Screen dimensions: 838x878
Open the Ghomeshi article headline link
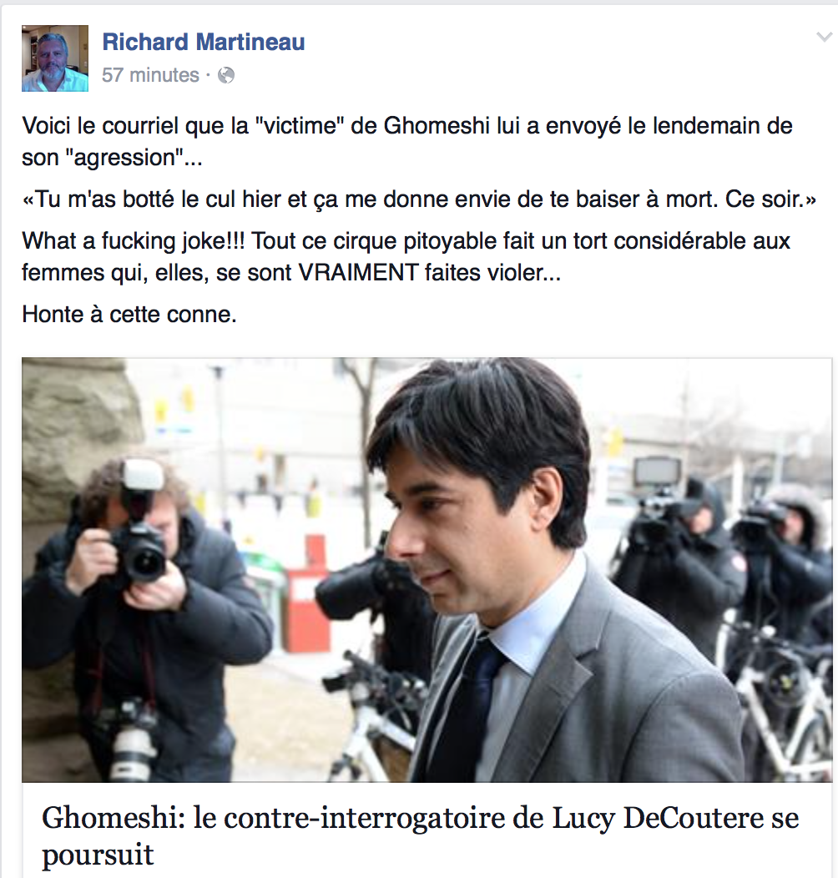(x=420, y=835)
